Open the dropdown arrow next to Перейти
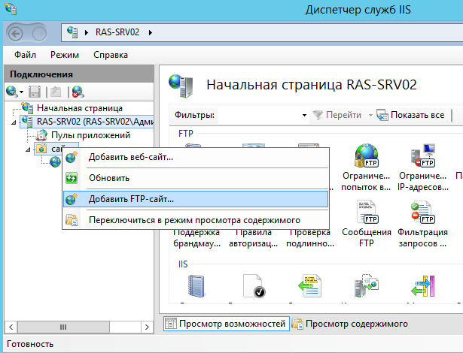Image resolution: width=463 pixels, height=353 pixels. tap(370, 115)
